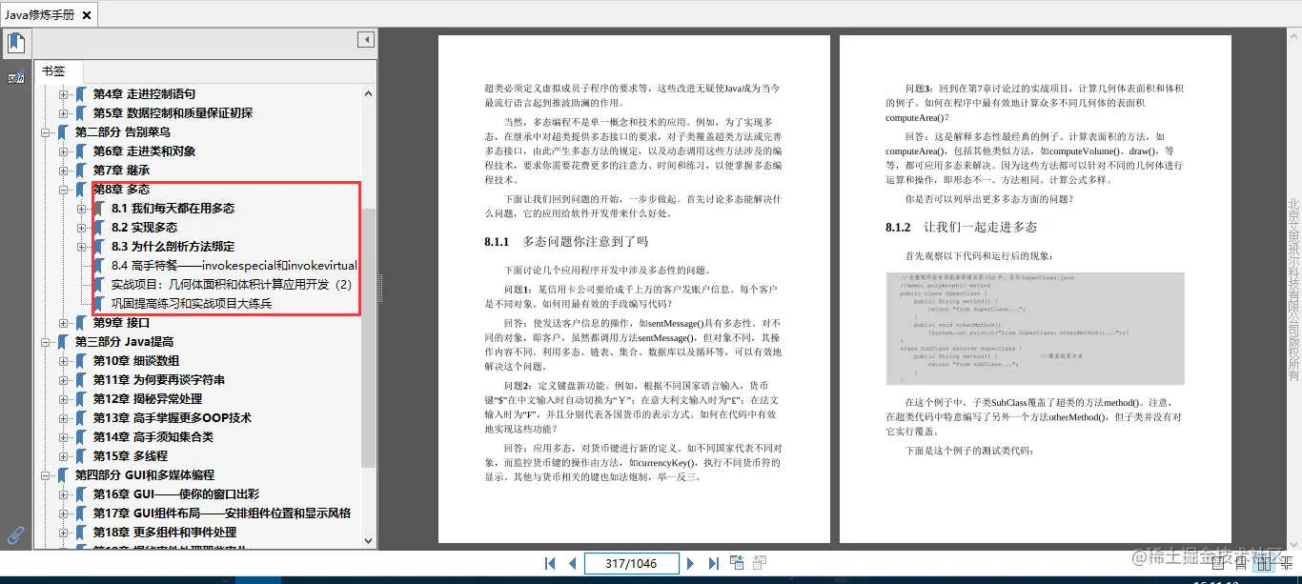Select the two-page facing view icon
This screenshot has height=584, width=1302.
pyautogui.click(x=1265, y=564)
